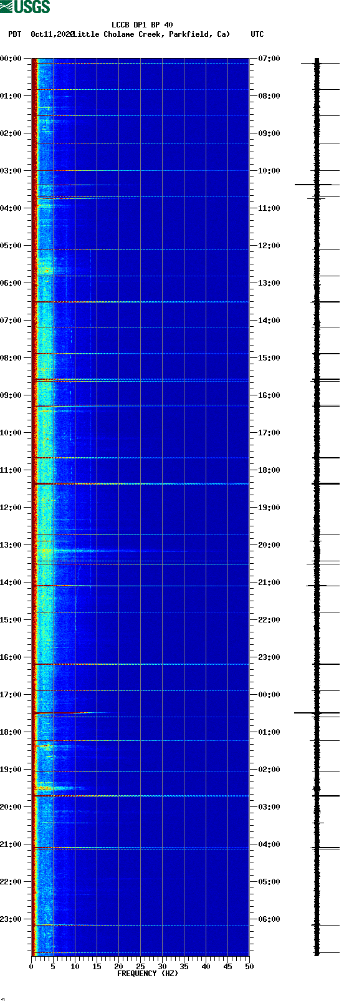This screenshot has height=1006, width=344.
Task: Click the 50 Hz frequency tick label
Action: coord(249,967)
